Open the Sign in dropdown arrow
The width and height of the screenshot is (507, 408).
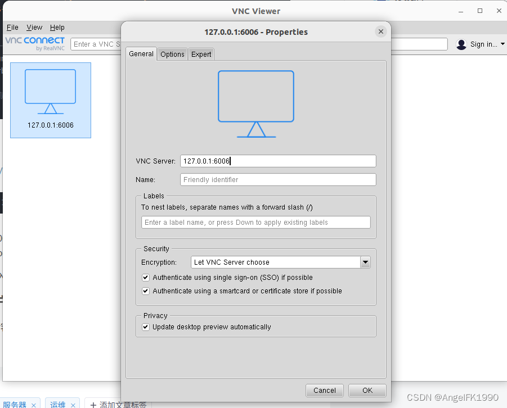pyautogui.click(x=502, y=44)
